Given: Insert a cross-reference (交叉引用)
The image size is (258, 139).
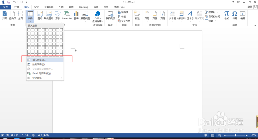Looking at the screenshot, I should pyautogui.click(x=124, y=21).
